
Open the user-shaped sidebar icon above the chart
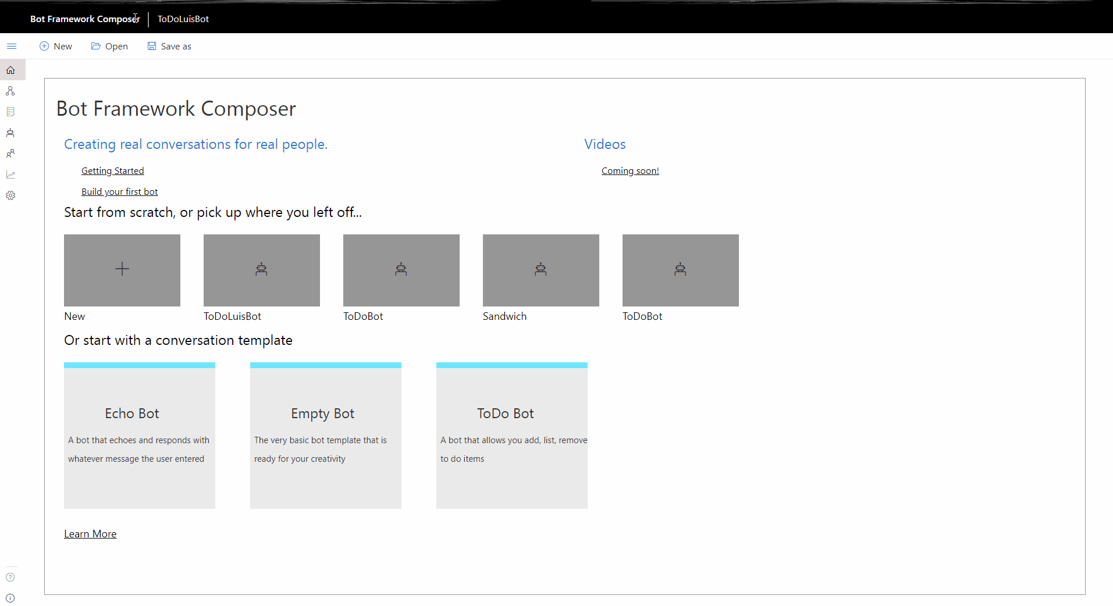[x=10, y=154]
